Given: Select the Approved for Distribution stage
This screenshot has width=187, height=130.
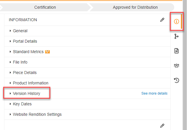Looking at the screenshot, I should (135, 7).
